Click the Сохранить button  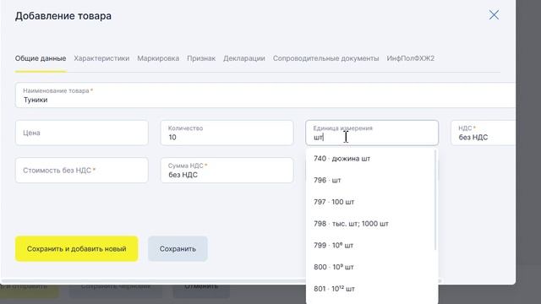click(x=178, y=249)
